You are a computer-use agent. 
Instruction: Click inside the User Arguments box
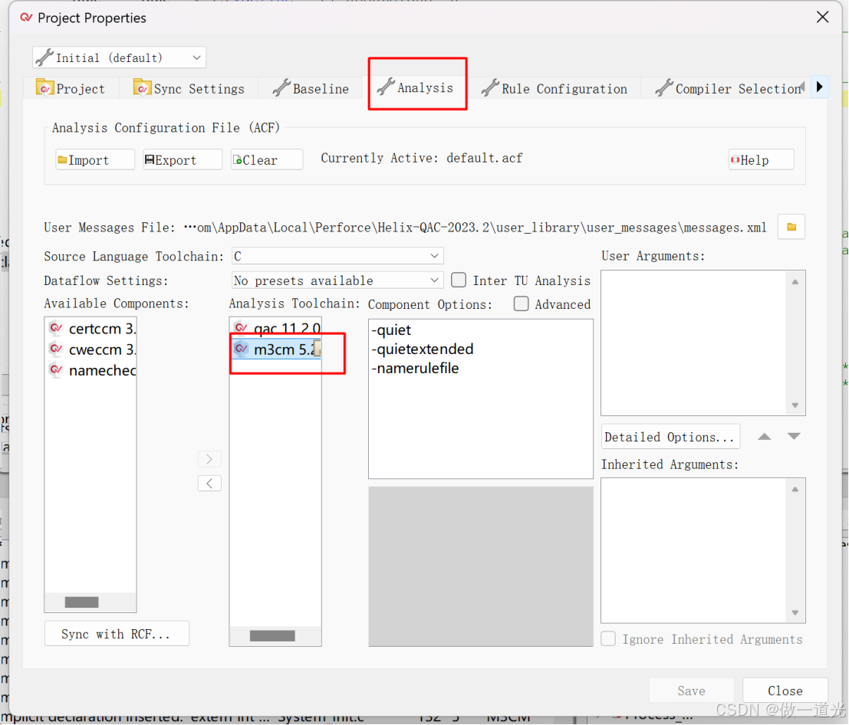[693, 343]
